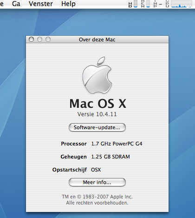The image size is (195, 218).
Task: Open Meer info... for system details
Action: (x=97, y=182)
